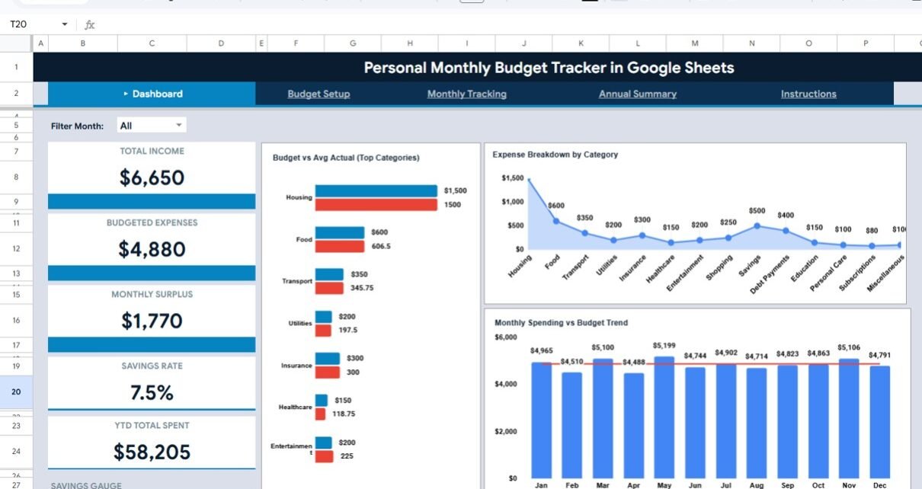The width and height of the screenshot is (922, 489).
Task: Switch to the Dashboard tab
Action: 152,94
